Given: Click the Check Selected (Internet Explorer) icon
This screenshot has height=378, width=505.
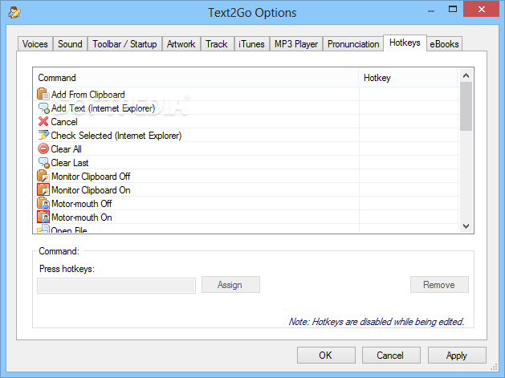Looking at the screenshot, I should coord(43,136).
